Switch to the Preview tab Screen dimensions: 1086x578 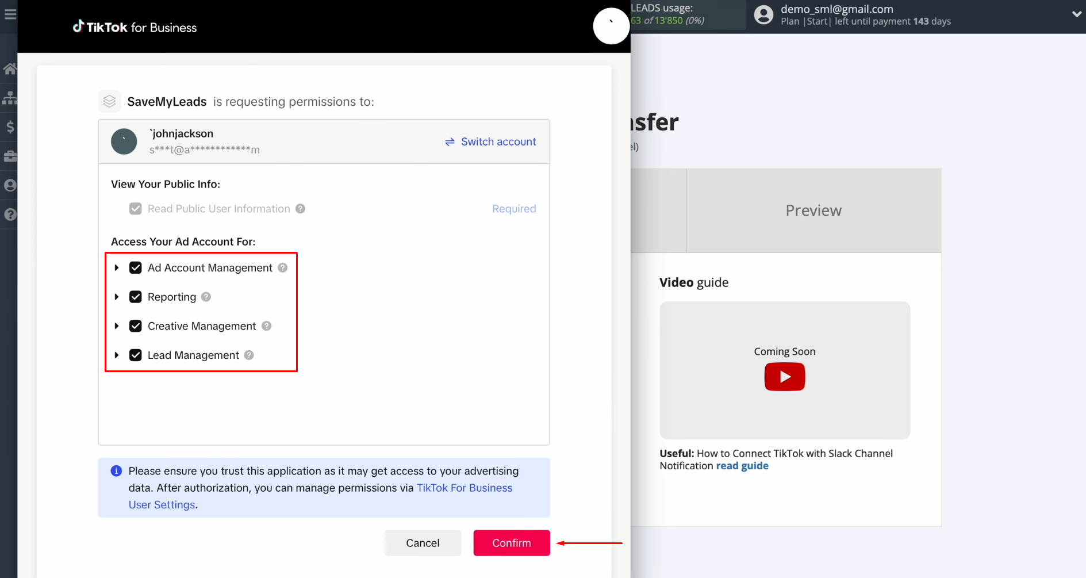coord(813,210)
